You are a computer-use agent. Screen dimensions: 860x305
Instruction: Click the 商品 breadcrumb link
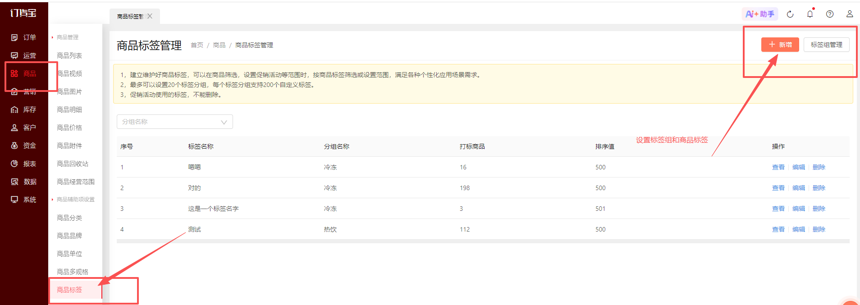(x=219, y=45)
